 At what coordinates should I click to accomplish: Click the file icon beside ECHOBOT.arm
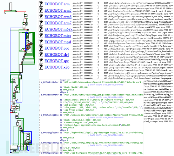pos(41,4)
